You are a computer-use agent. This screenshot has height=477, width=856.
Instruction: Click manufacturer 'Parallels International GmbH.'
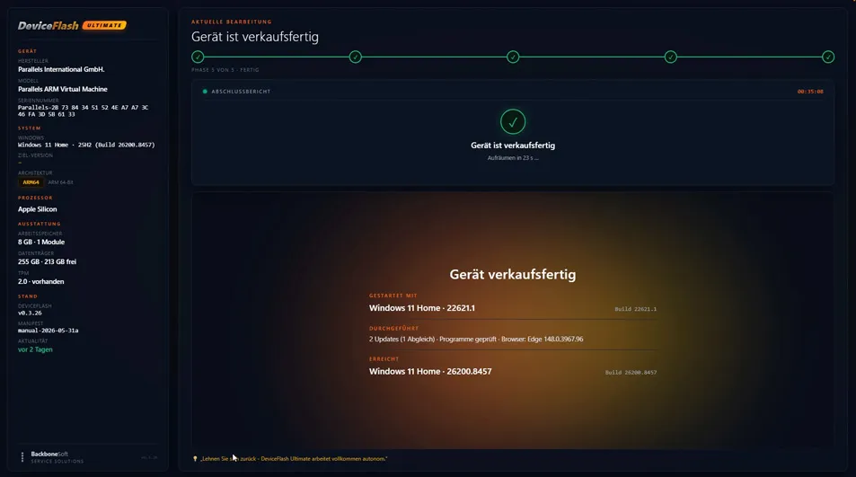61,69
